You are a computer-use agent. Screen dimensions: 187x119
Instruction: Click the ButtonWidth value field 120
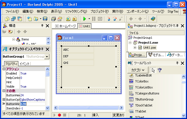point(33,104)
